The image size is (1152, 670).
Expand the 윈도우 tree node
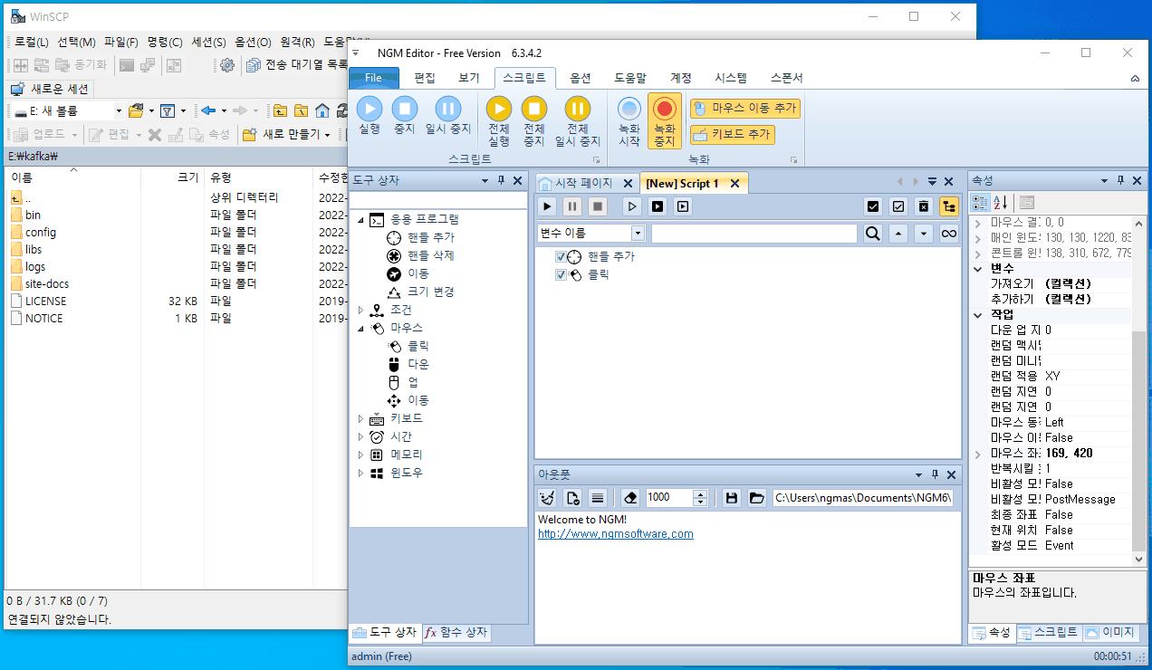[x=360, y=474]
